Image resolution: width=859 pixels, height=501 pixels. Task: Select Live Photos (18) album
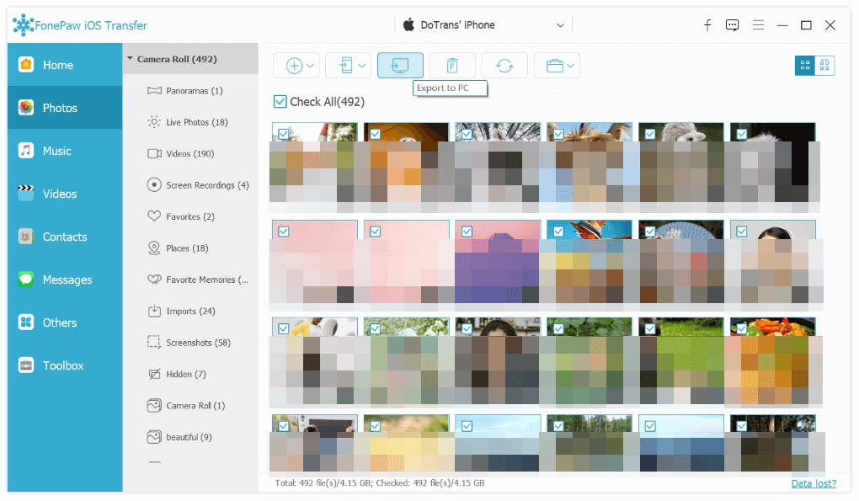[x=190, y=122]
